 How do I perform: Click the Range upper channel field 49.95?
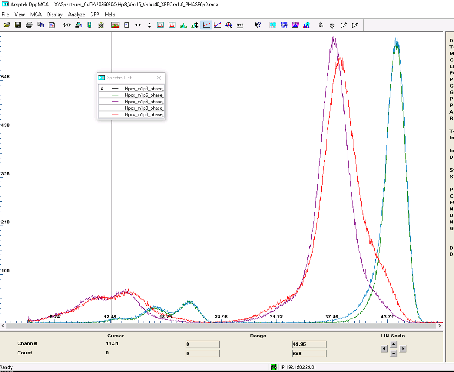(x=309, y=344)
